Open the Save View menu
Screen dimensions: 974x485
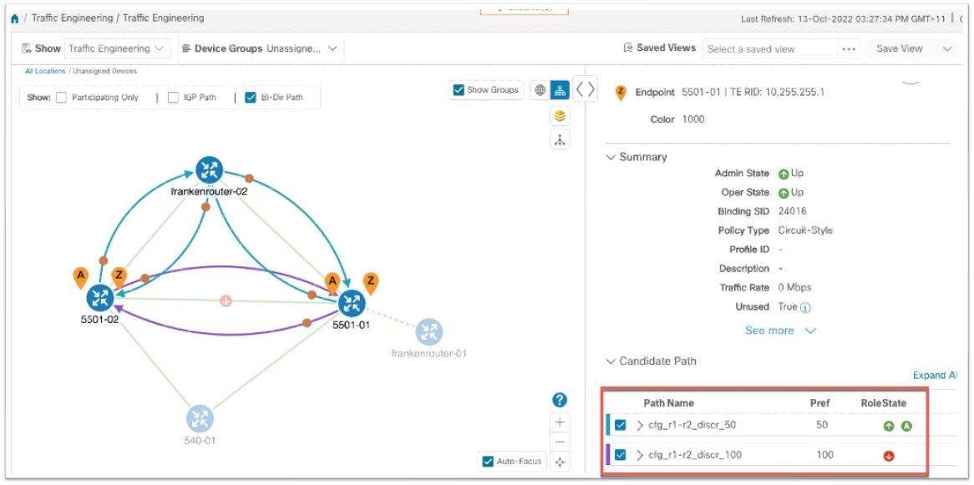(900, 48)
